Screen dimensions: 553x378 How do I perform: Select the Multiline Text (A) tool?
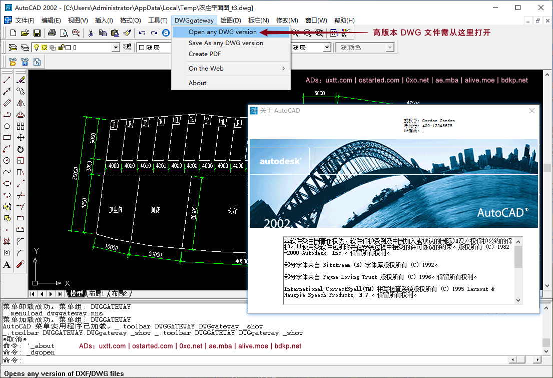(7, 264)
